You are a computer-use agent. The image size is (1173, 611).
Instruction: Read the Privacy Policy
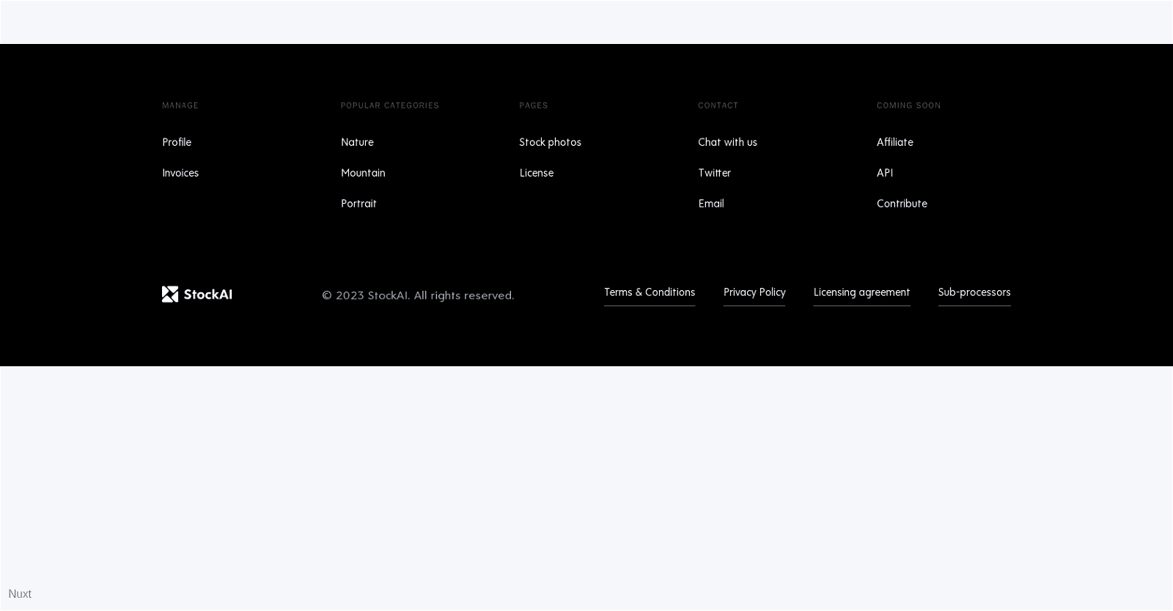click(754, 292)
